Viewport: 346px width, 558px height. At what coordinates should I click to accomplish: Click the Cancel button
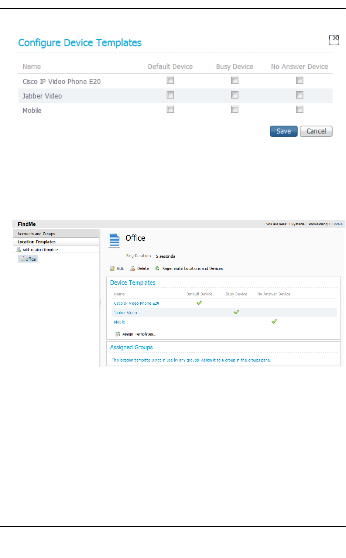(316, 131)
